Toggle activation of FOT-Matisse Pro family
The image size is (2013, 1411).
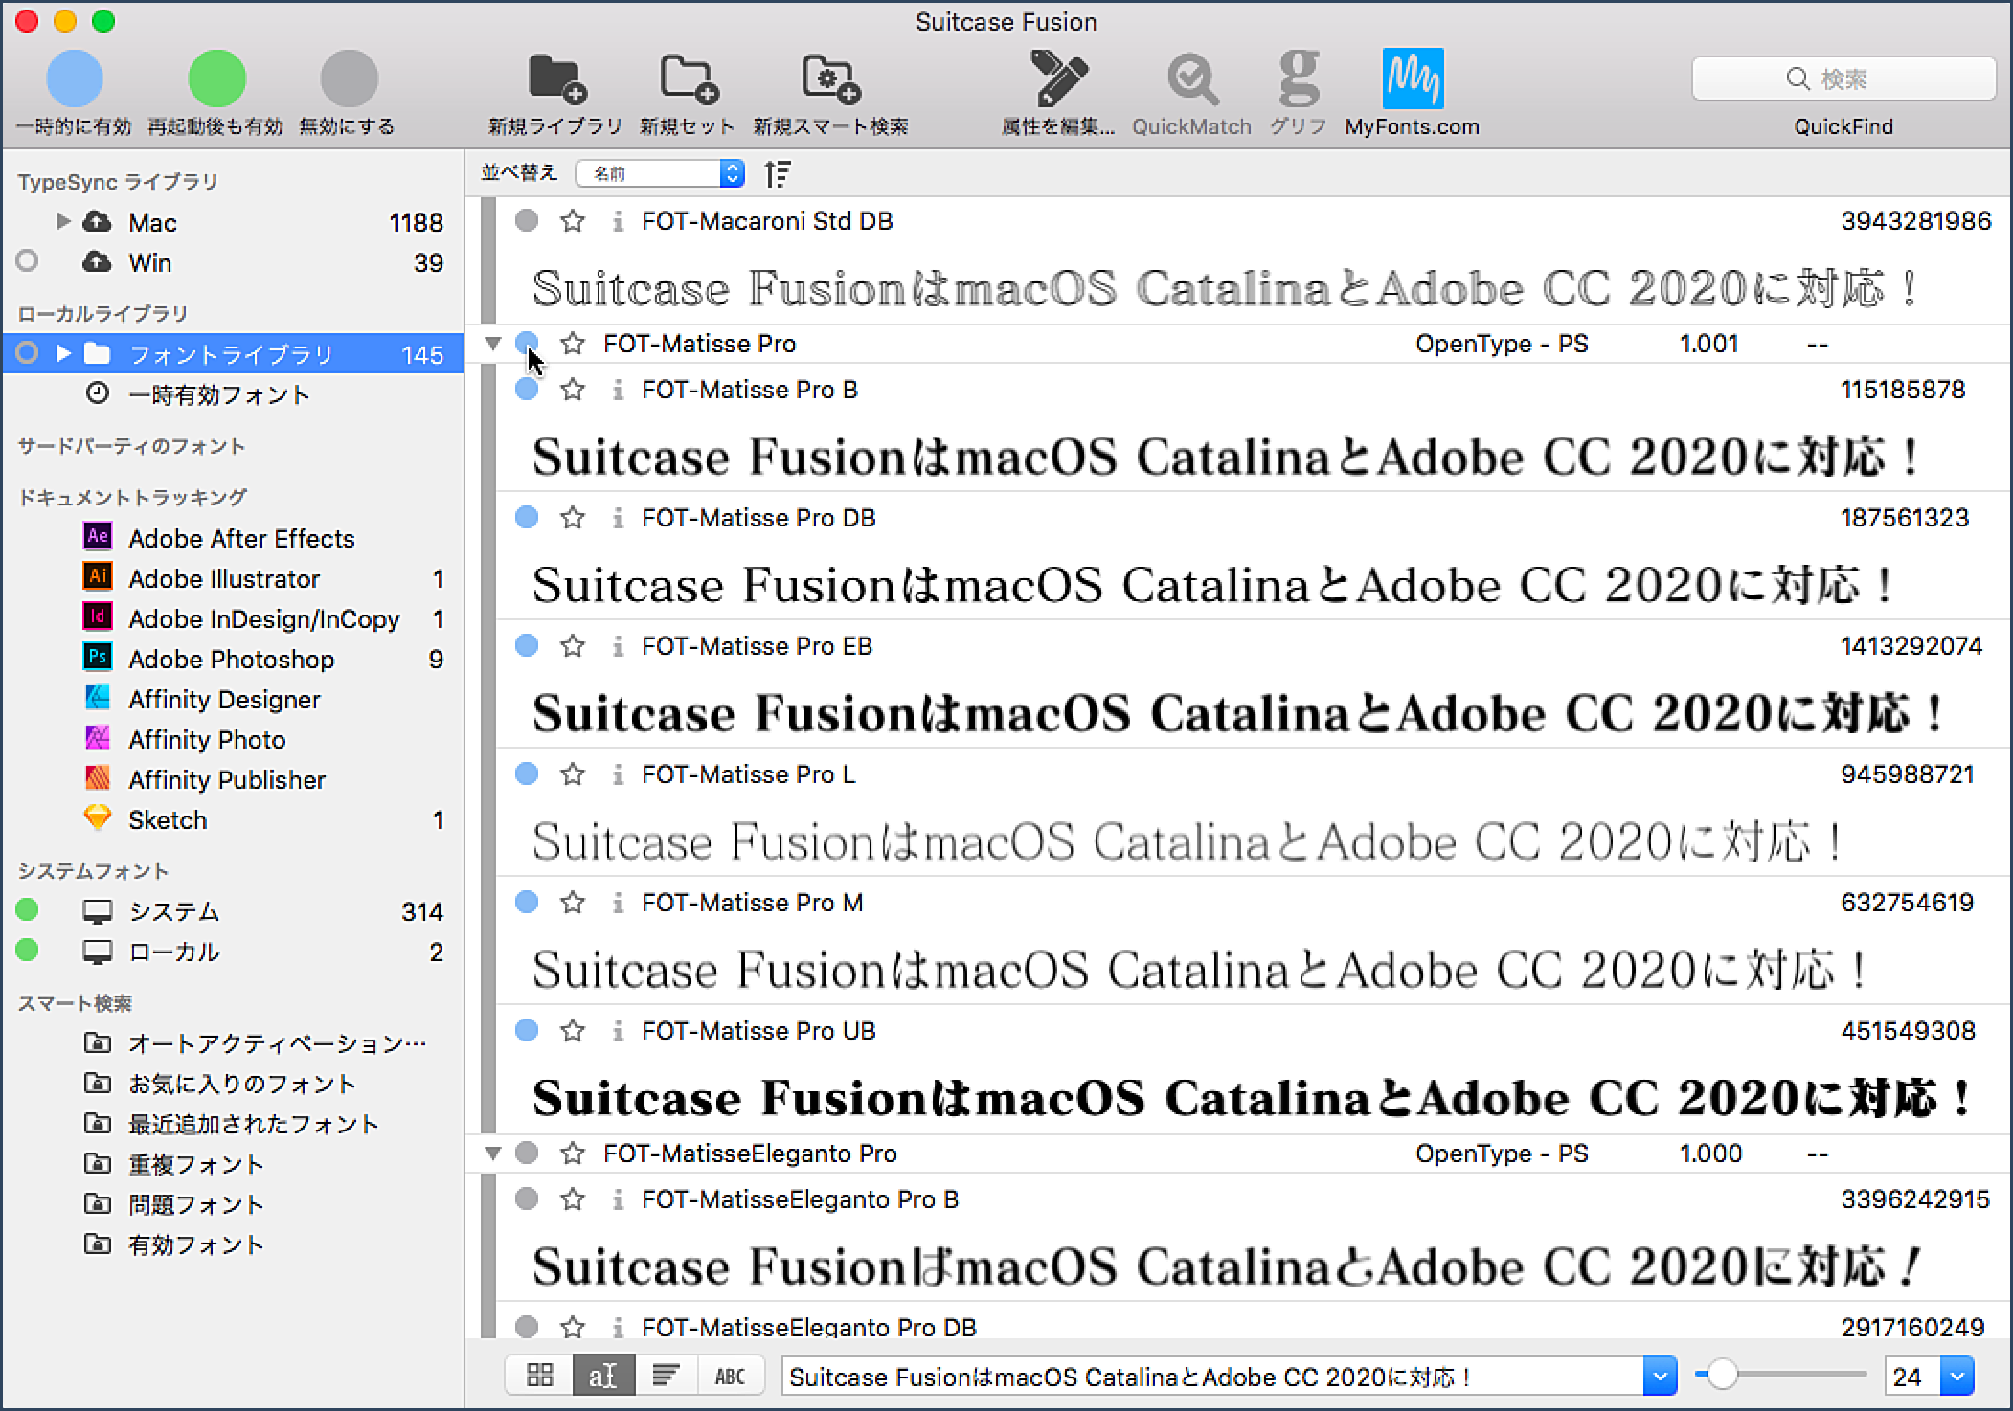(x=526, y=343)
